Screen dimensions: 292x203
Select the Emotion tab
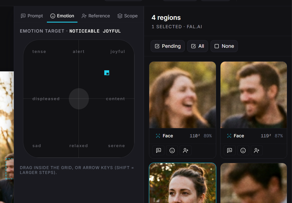62,16
